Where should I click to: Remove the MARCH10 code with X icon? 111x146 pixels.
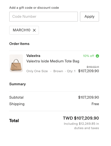tap(34, 30)
